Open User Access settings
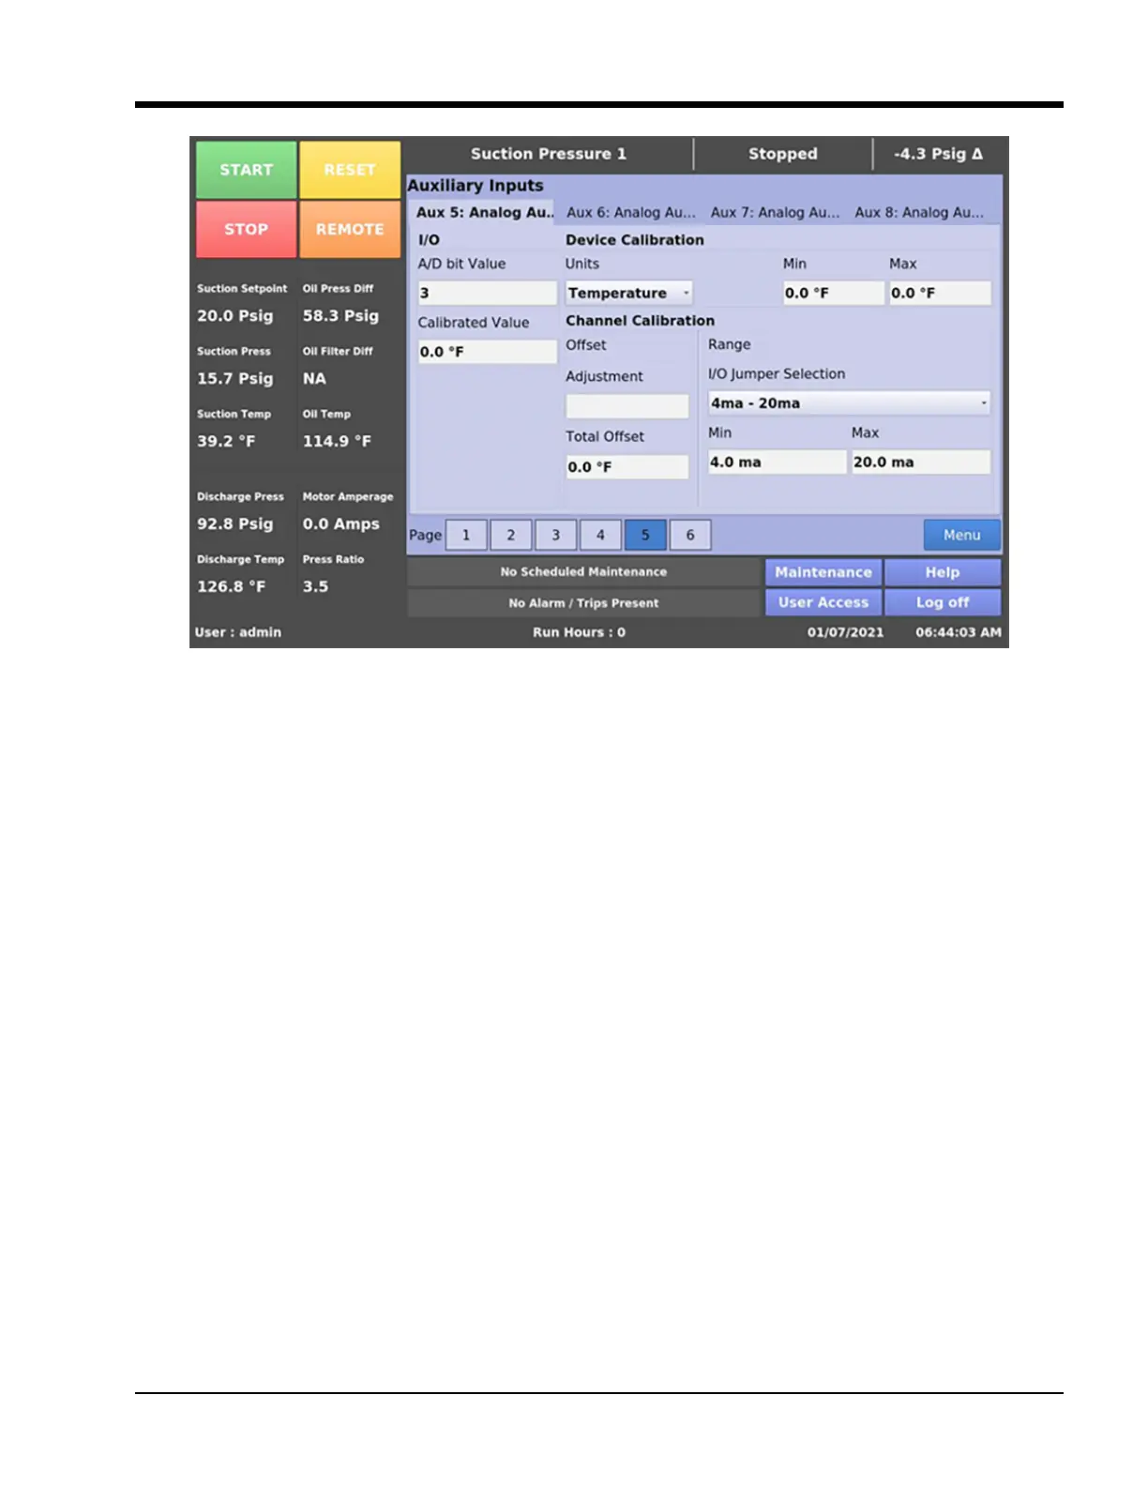1148x1486 pixels. pyautogui.click(x=823, y=602)
